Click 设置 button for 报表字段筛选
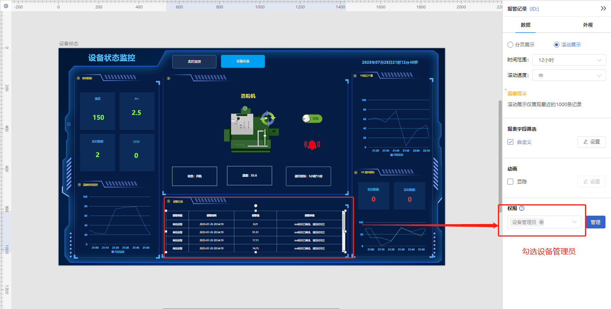The image size is (611, 309). (x=592, y=142)
